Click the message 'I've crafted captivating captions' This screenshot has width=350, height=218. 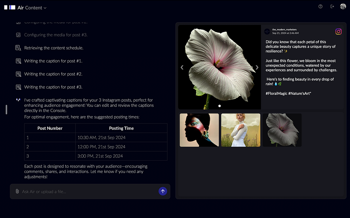[89, 105]
